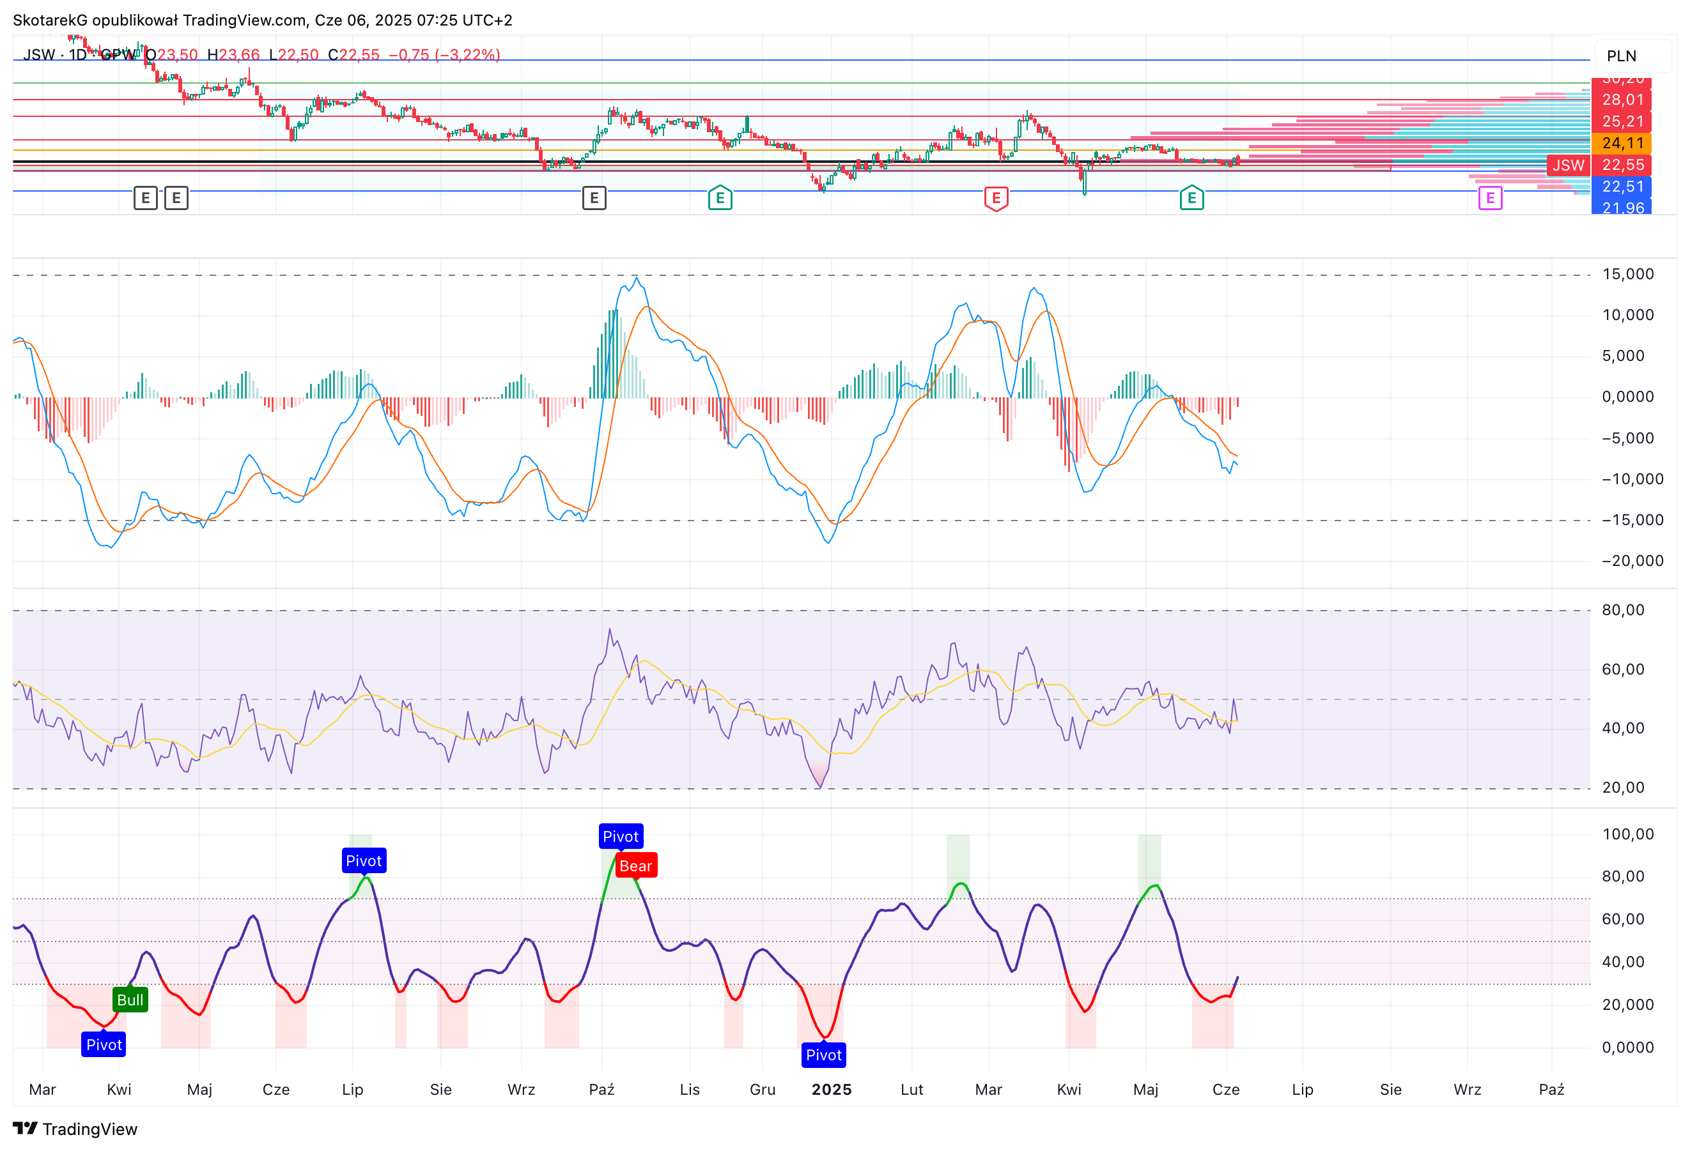Open the TradingView logo at bottom left
Screen dimensions: 1690x1151
75,1129
